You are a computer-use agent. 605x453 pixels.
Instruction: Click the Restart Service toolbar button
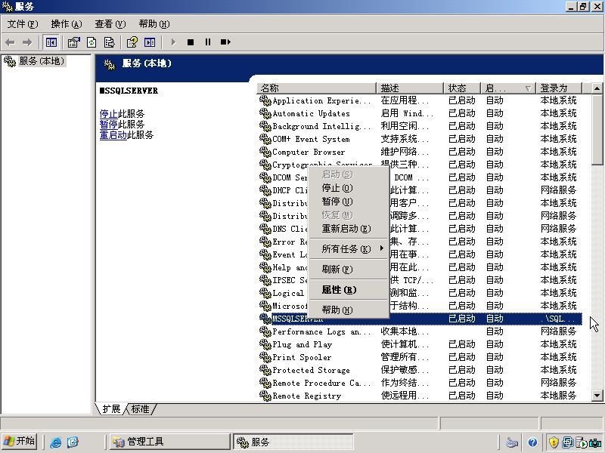[x=225, y=42]
